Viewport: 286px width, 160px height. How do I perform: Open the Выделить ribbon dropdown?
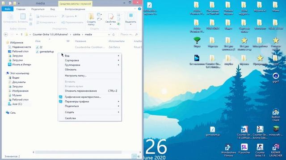tap(130, 19)
